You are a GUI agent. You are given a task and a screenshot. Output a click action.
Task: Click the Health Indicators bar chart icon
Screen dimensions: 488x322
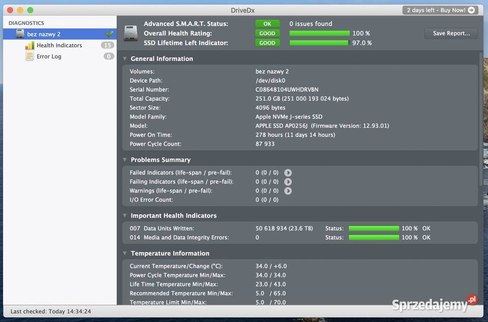tap(29, 45)
